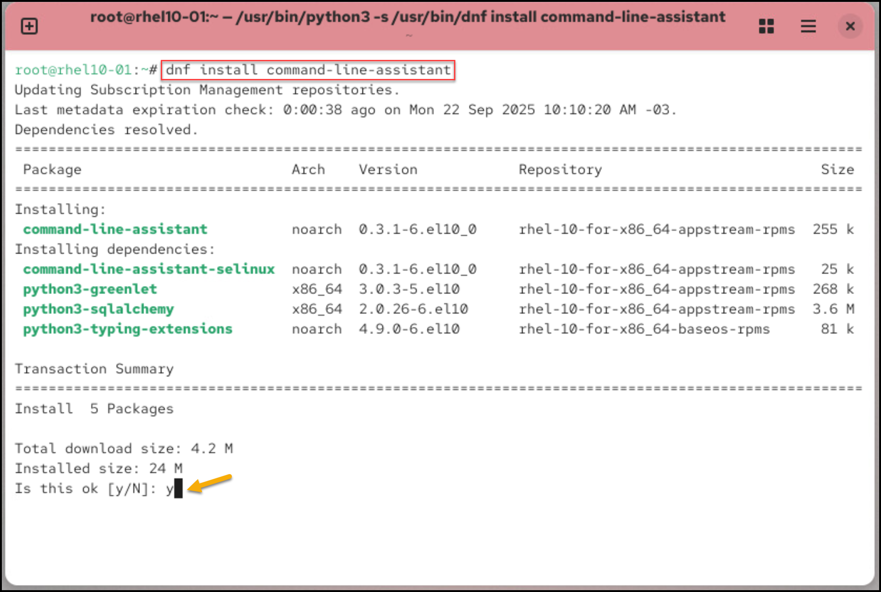Image resolution: width=881 pixels, height=592 pixels.
Task: Click the Transaction Summary heading
Action: [x=93, y=369]
